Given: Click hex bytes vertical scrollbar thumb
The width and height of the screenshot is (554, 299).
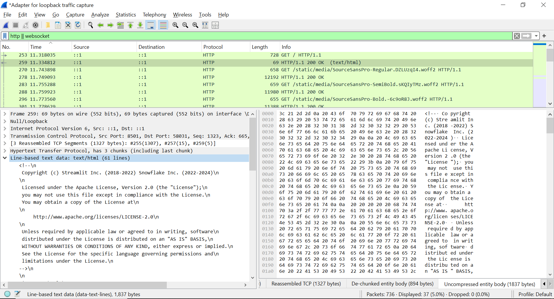Looking at the screenshot, I should pyautogui.click(x=550, y=126).
